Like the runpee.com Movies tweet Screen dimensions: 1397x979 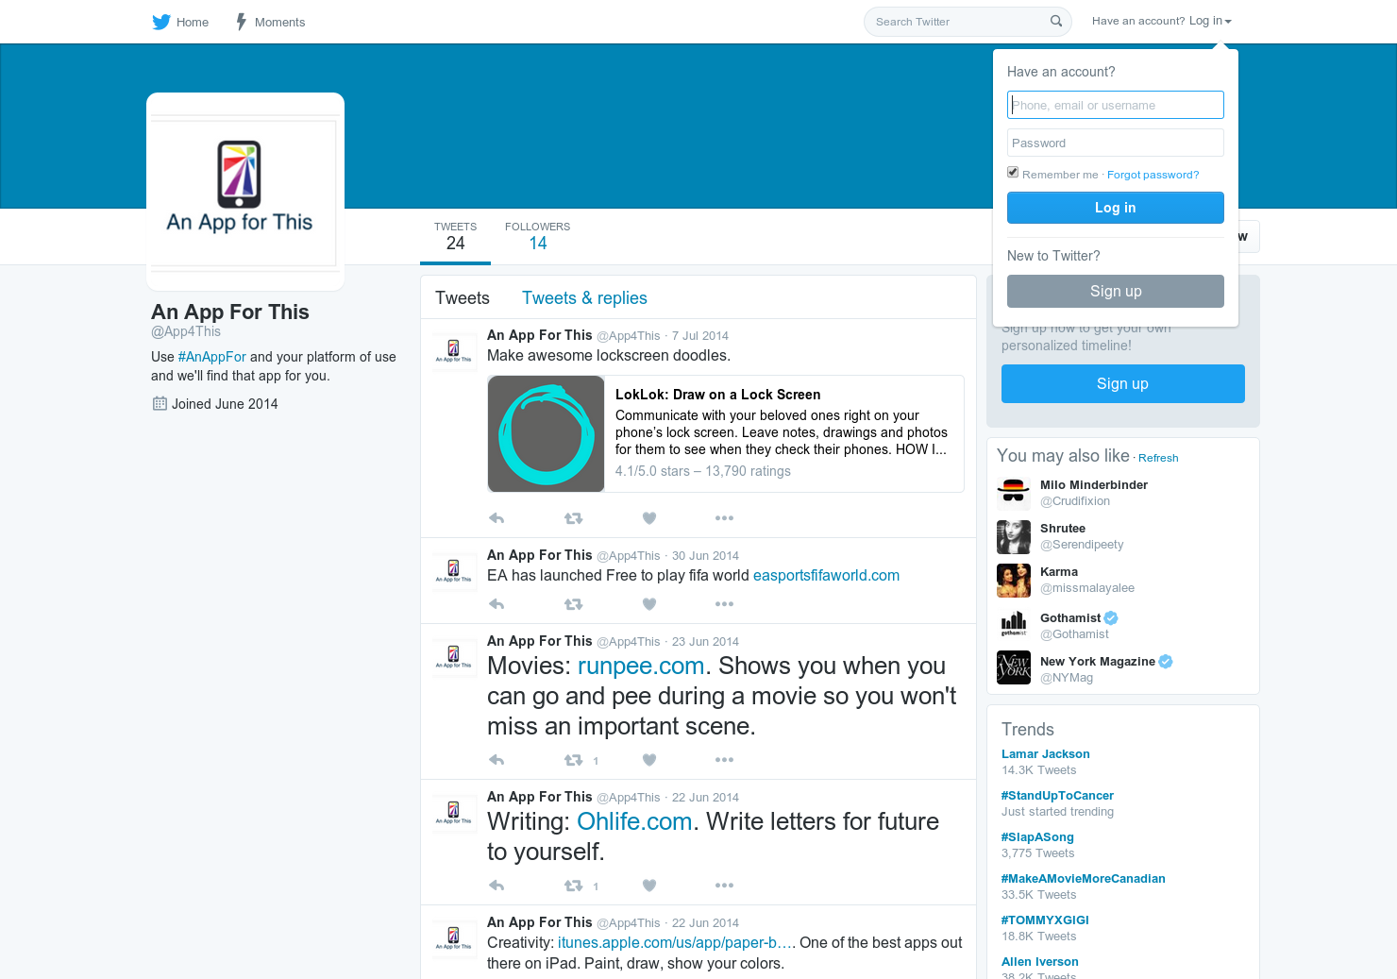click(x=649, y=760)
